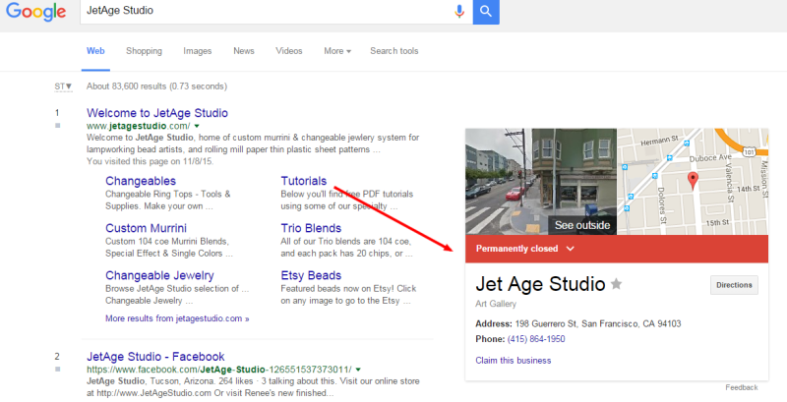Click Claim this business link
This screenshot has width=787, height=402.
pos(513,361)
